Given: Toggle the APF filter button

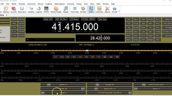Looking at the screenshot, I should point(129,19).
